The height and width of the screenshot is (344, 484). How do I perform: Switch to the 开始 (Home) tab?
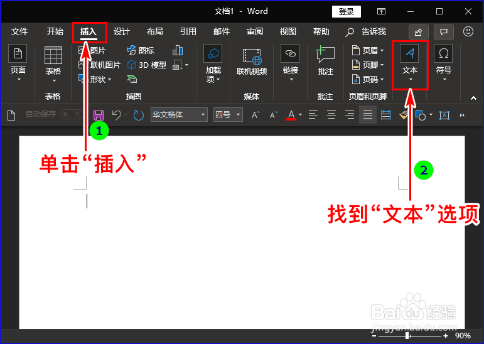(x=55, y=31)
